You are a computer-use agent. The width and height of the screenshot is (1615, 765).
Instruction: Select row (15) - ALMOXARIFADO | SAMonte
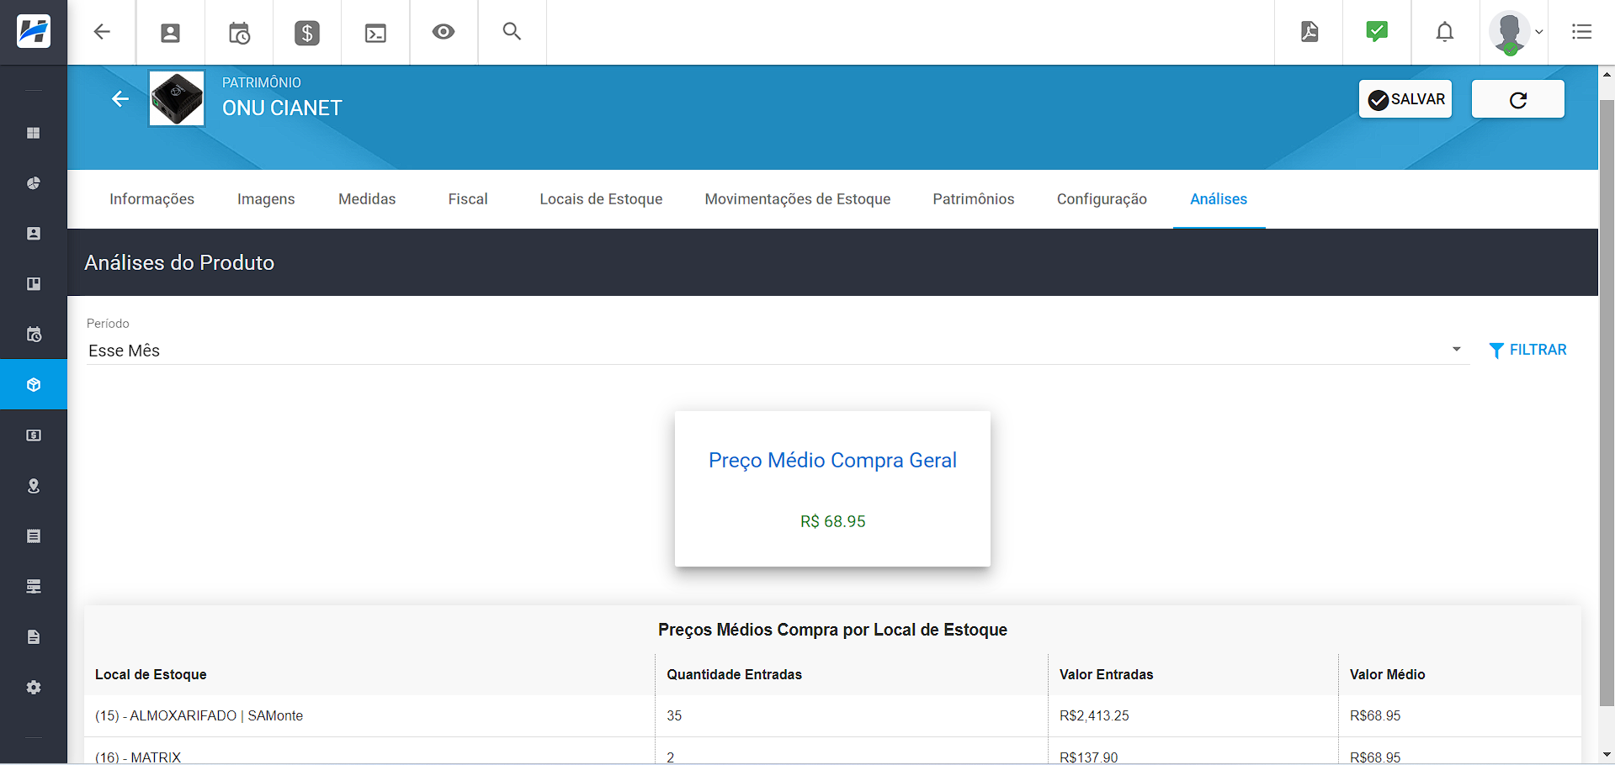832,716
